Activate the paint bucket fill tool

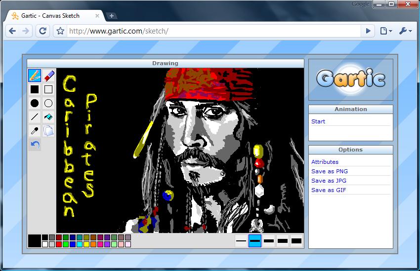48,117
